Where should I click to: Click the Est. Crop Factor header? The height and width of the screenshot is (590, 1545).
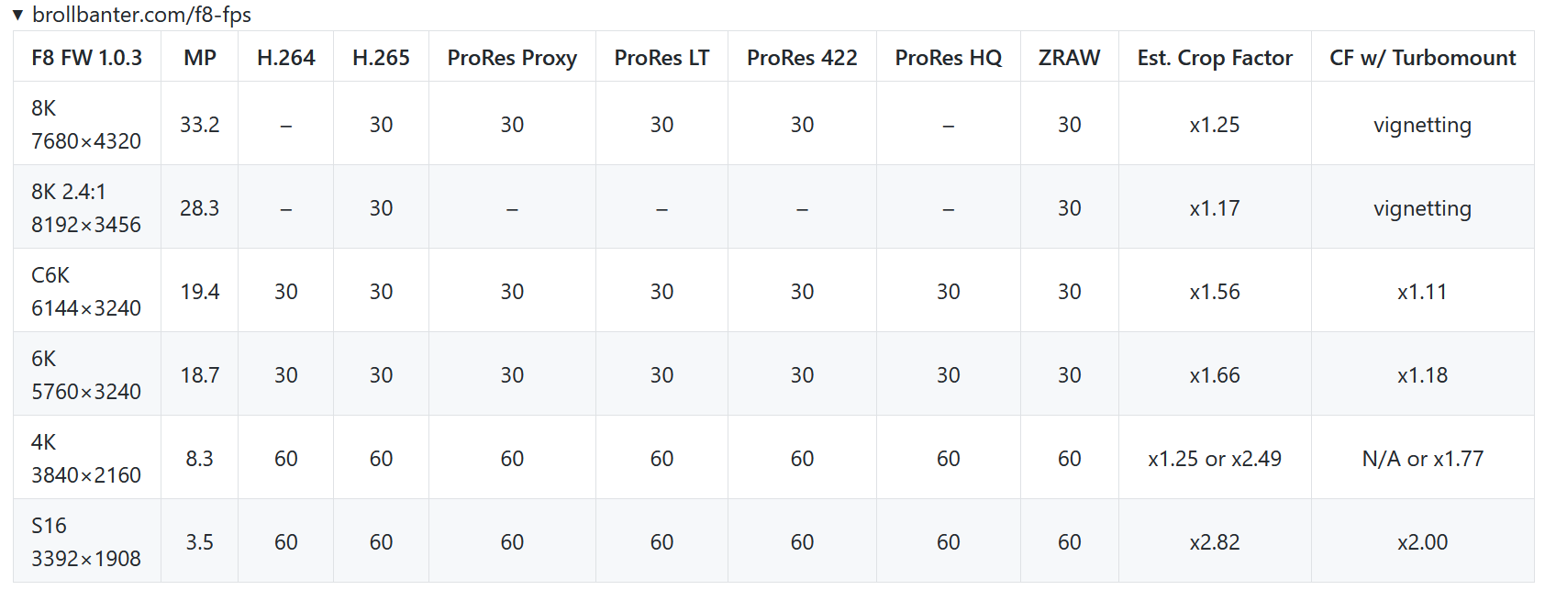pos(1215,58)
